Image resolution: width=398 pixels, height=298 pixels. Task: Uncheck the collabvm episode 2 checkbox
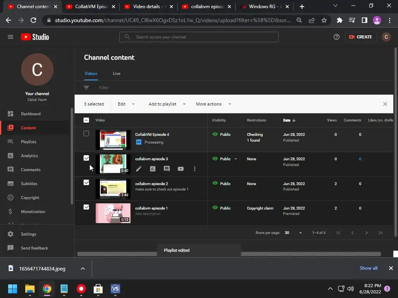click(x=86, y=182)
